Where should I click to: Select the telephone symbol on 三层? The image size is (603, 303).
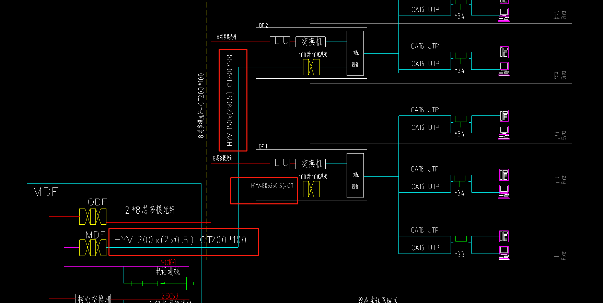504,116
